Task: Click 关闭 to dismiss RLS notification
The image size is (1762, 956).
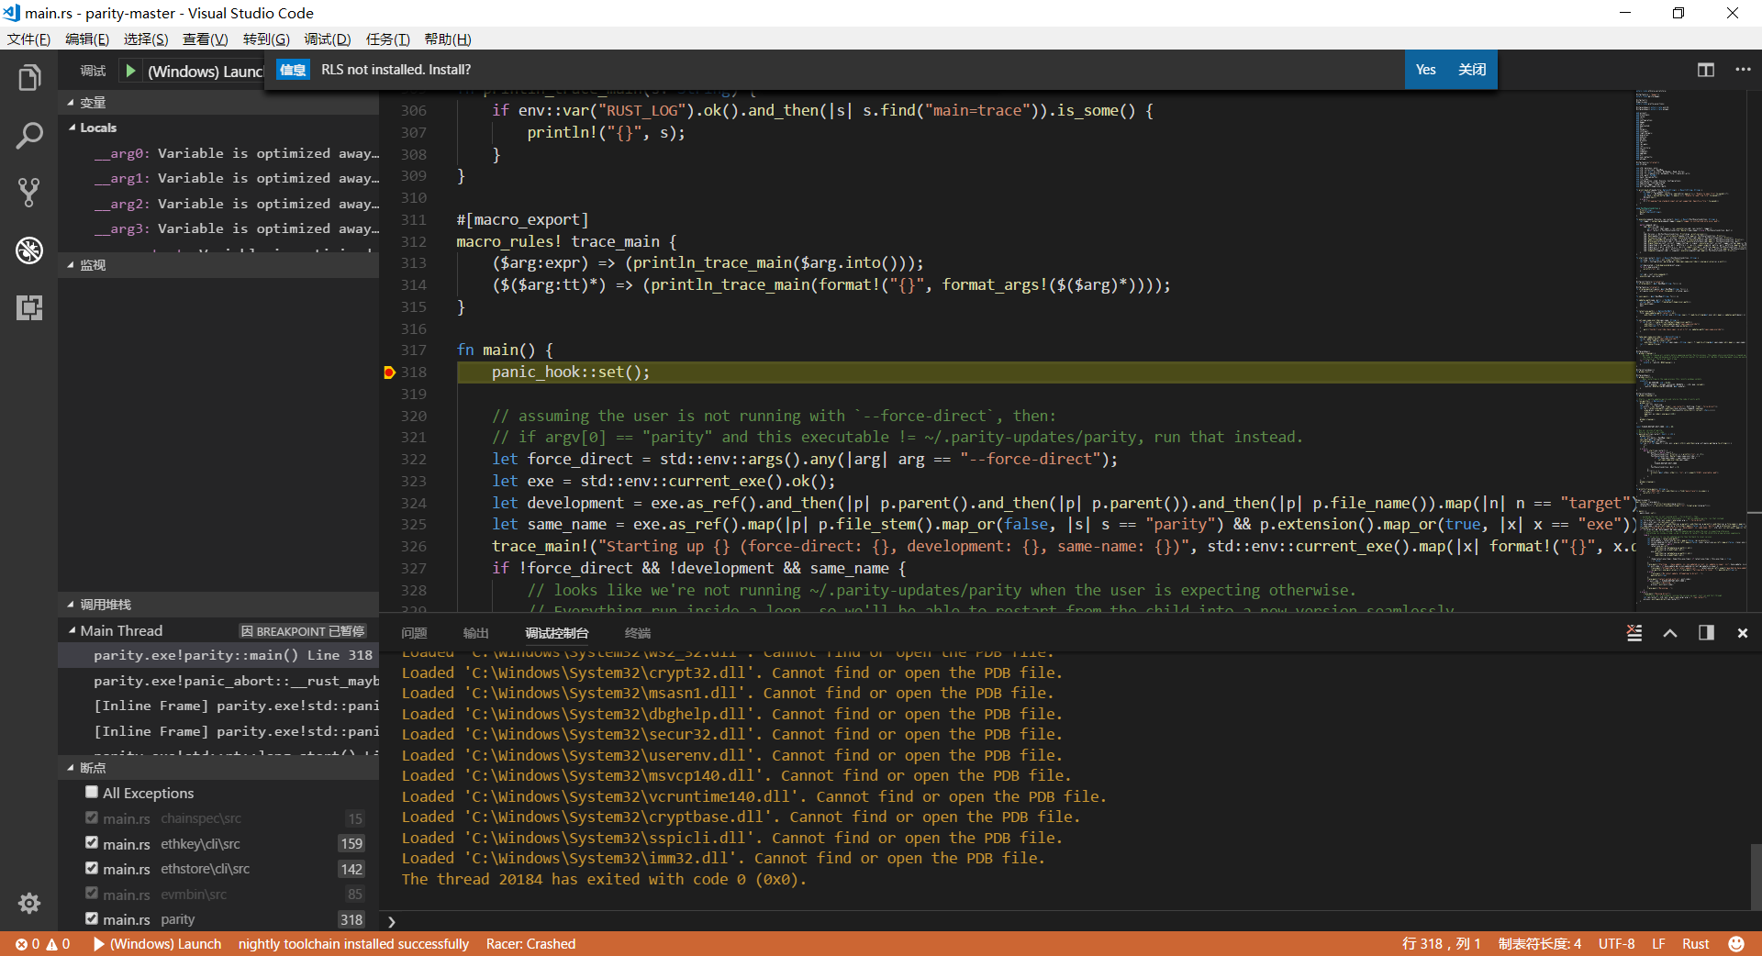Action: point(1472,70)
